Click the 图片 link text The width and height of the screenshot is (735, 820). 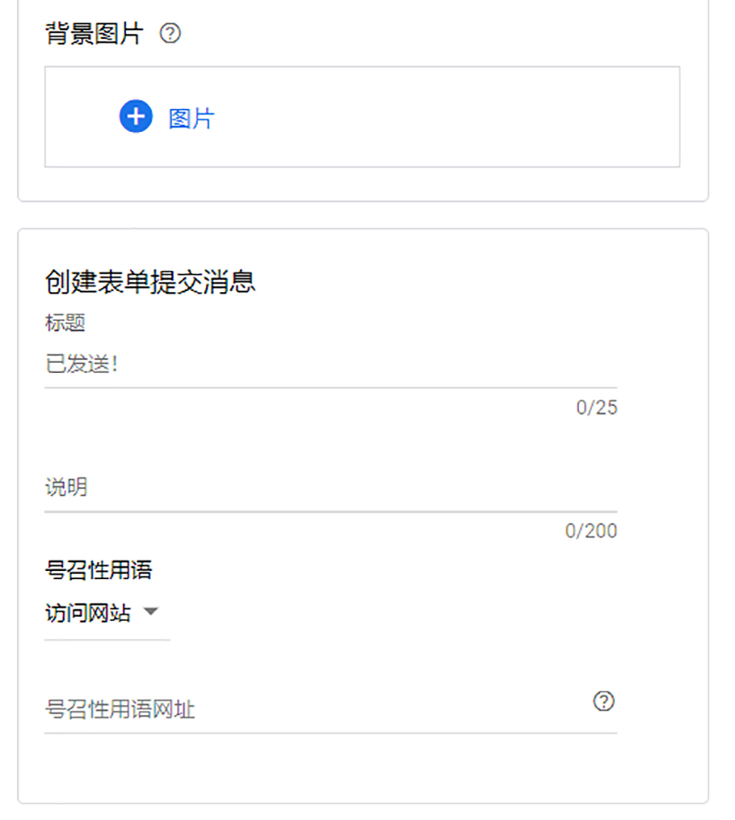tap(191, 119)
